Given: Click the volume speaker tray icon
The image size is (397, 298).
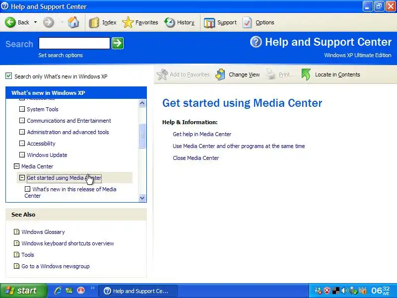Looking at the screenshot, I should tap(344, 291).
